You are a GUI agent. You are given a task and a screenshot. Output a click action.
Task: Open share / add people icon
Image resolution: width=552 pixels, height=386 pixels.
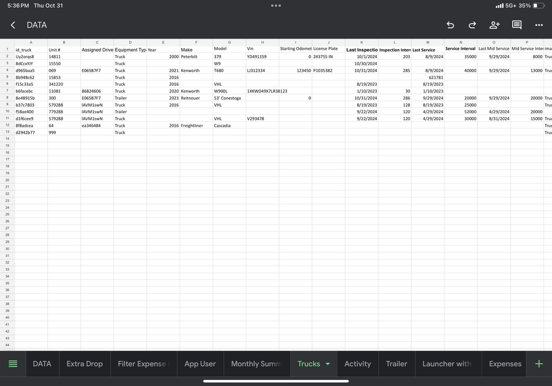(x=495, y=25)
